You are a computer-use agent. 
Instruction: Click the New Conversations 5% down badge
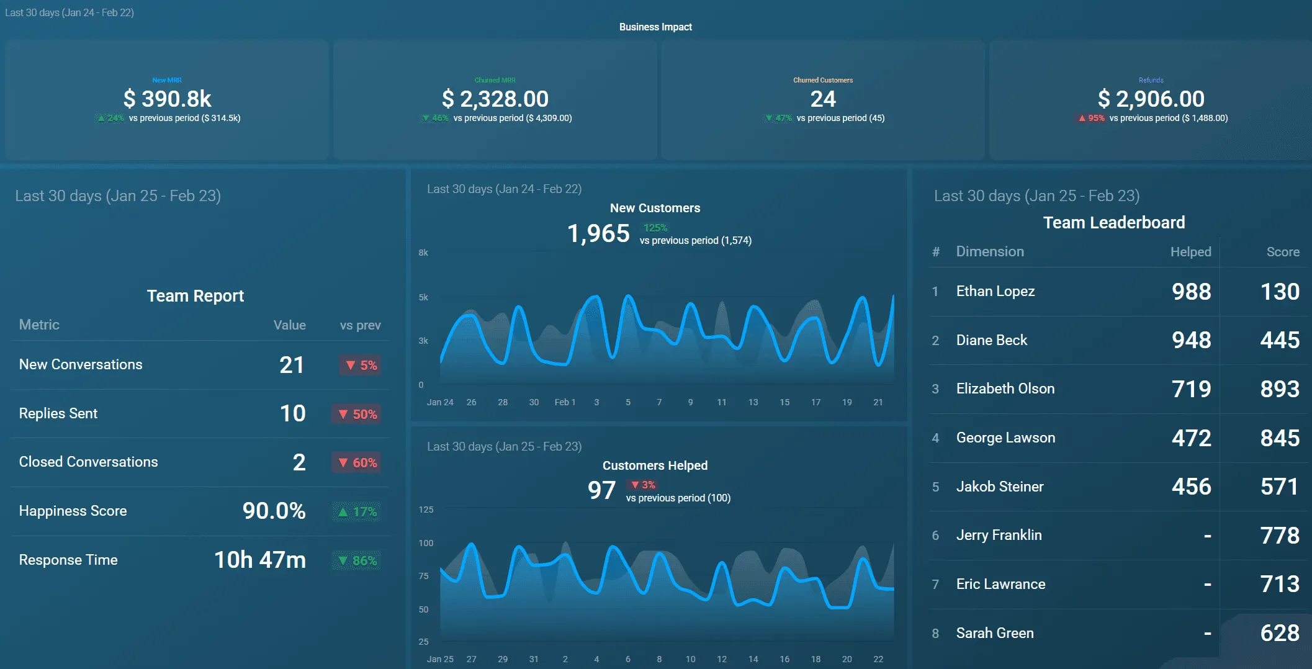(x=360, y=365)
